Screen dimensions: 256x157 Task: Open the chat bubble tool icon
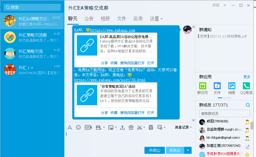click(x=160, y=127)
